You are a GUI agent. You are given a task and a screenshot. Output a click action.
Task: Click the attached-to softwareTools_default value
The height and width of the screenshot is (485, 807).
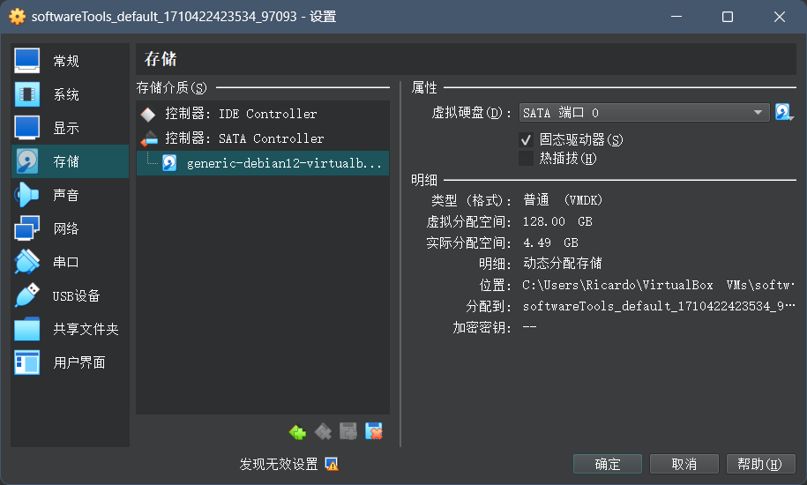[659, 306]
